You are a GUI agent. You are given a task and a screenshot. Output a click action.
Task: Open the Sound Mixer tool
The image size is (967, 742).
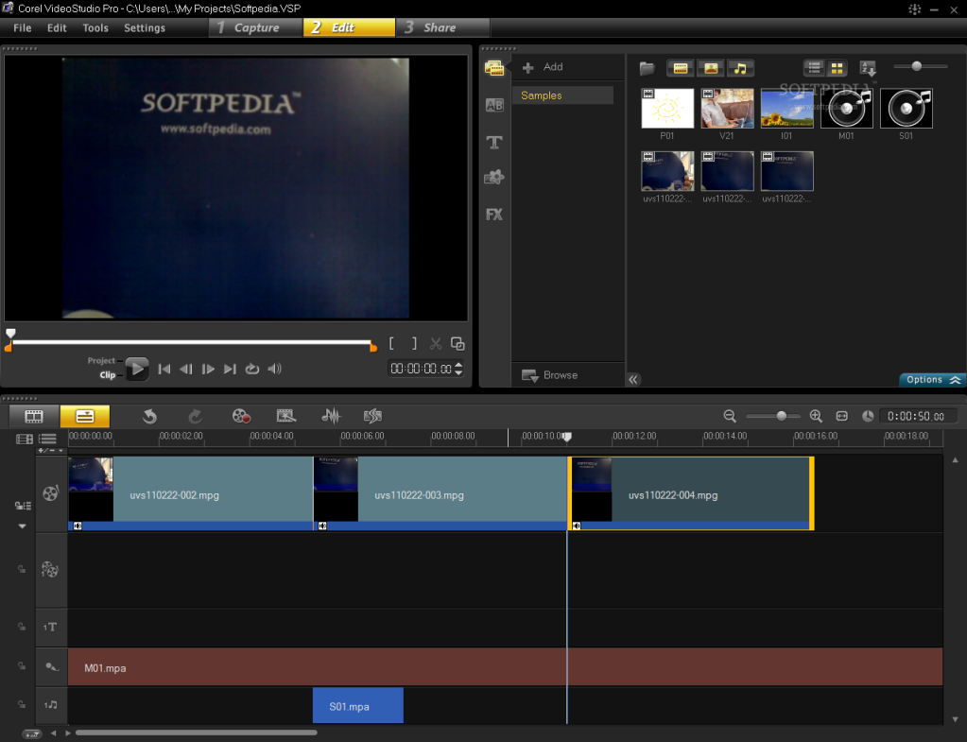pos(331,416)
